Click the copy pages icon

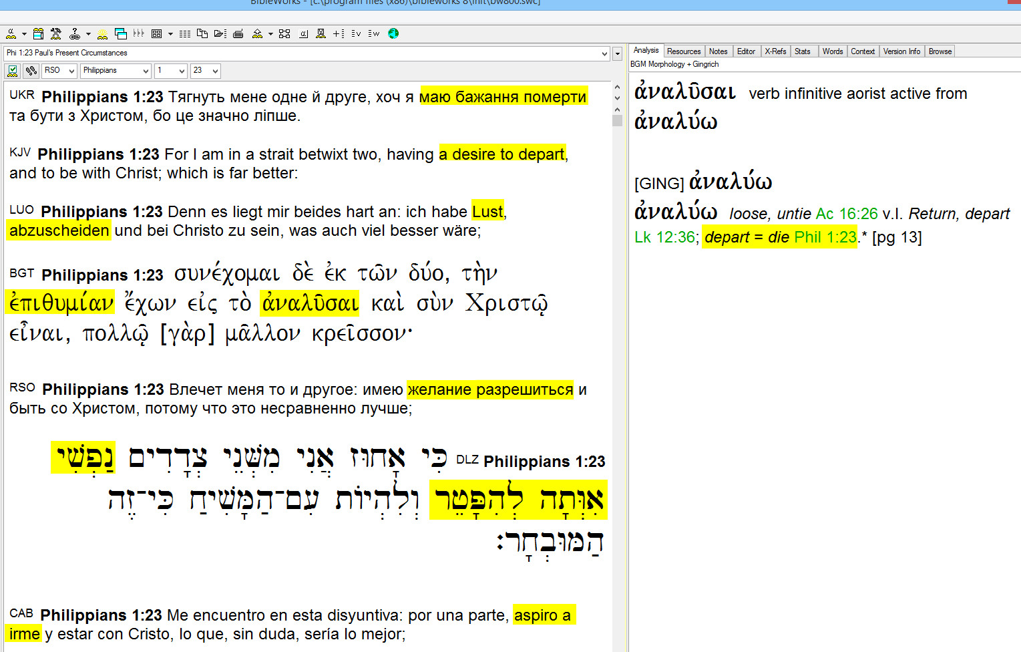[x=202, y=33]
